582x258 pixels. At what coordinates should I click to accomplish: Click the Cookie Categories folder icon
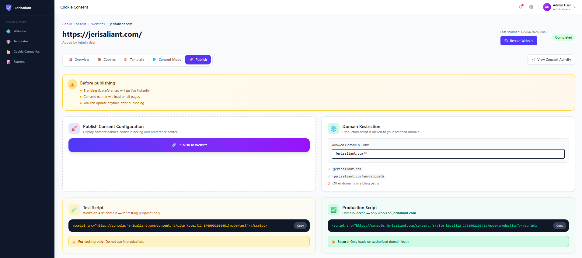(9, 52)
